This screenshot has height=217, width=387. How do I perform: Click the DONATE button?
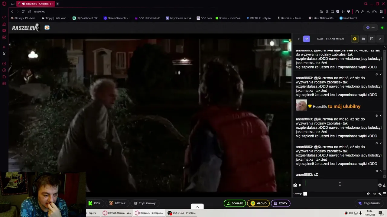click(x=235, y=203)
